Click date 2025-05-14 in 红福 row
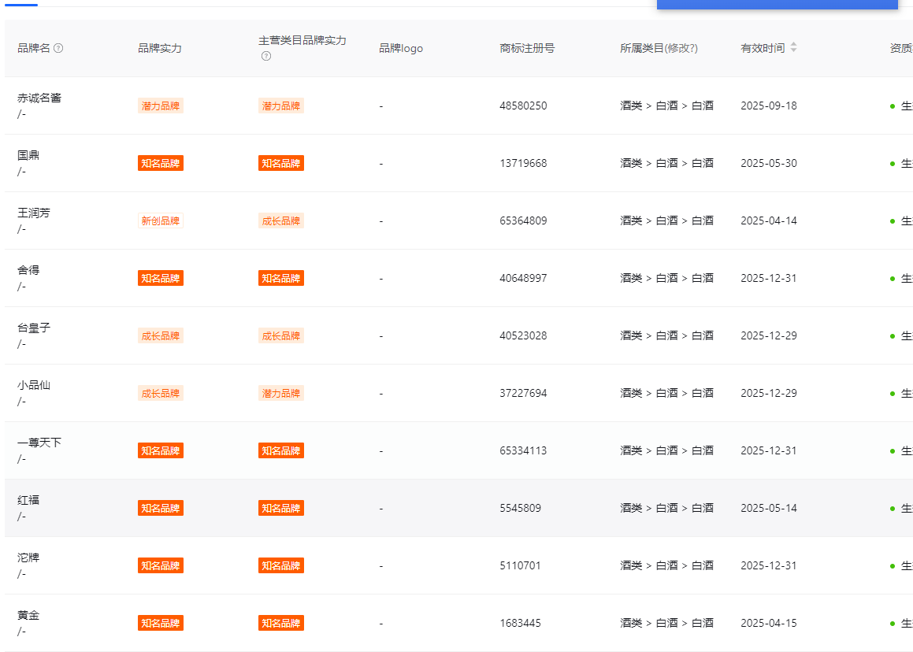 point(768,509)
